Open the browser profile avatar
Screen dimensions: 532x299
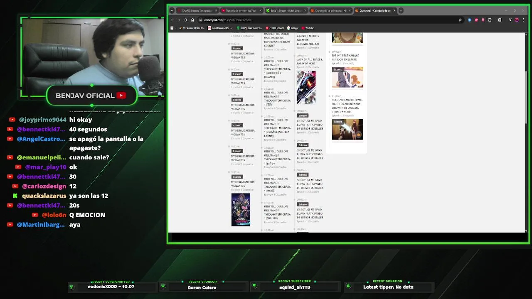click(517, 20)
